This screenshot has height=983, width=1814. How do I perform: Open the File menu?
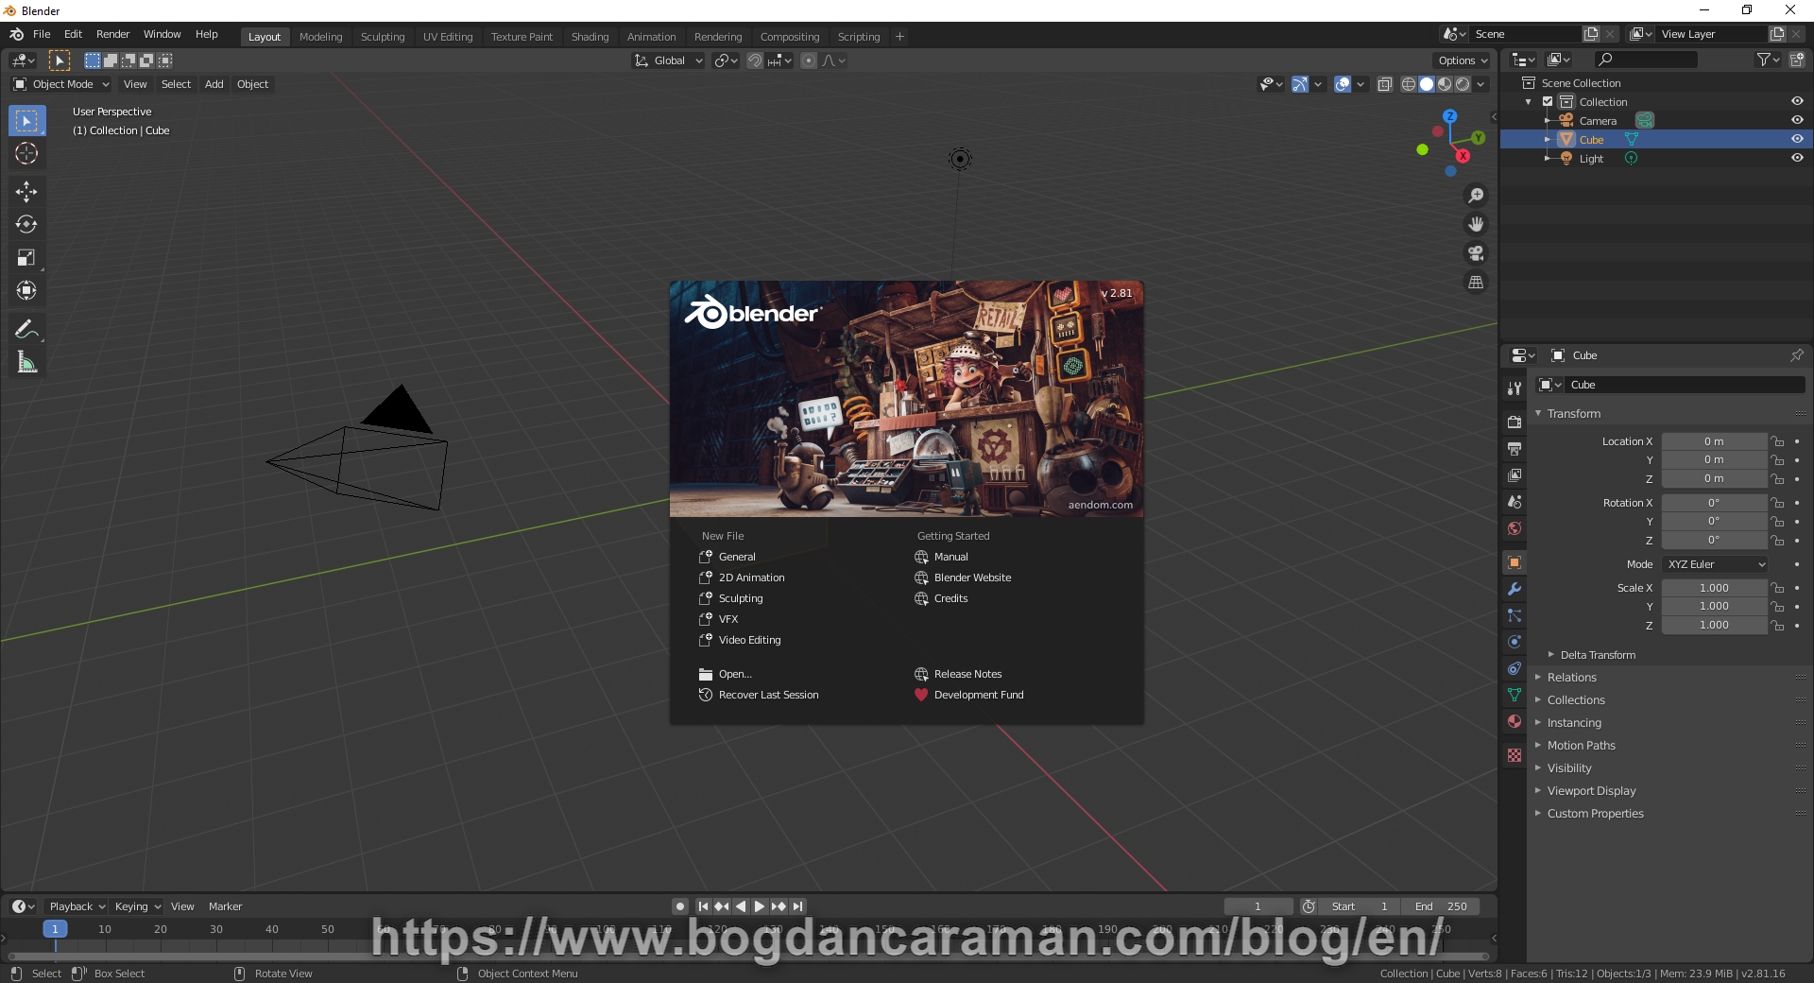(x=42, y=34)
